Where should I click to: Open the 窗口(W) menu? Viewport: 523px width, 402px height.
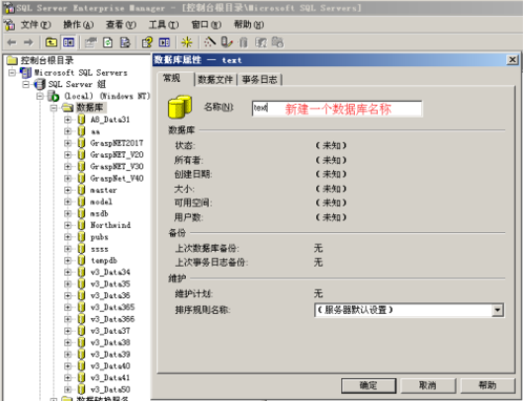pyautogui.click(x=206, y=25)
